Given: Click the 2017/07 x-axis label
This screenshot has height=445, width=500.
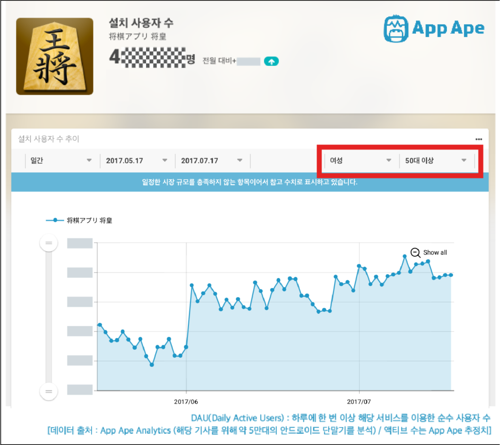Looking at the screenshot, I should pos(359,402).
